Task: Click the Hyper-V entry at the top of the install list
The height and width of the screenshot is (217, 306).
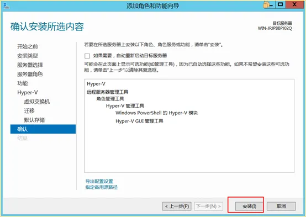Action: [x=96, y=84]
